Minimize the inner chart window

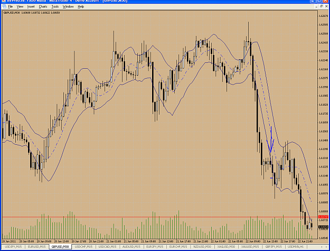(316, 7)
